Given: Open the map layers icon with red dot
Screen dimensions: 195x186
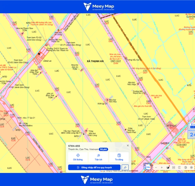Looking at the screenshot, I should coord(168,167).
